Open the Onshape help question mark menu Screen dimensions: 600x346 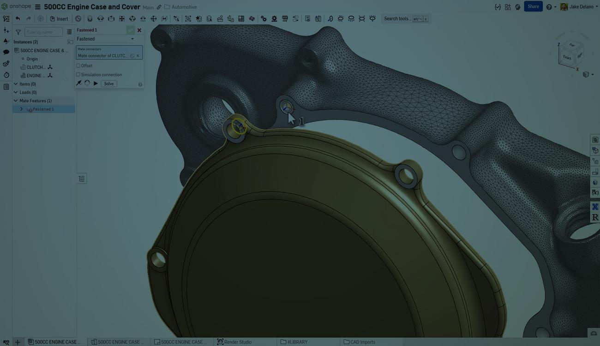(x=548, y=6)
